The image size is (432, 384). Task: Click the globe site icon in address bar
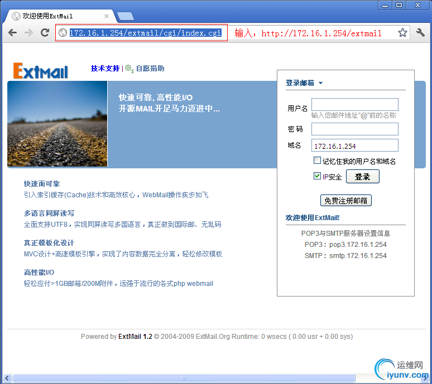tap(63, 33)
